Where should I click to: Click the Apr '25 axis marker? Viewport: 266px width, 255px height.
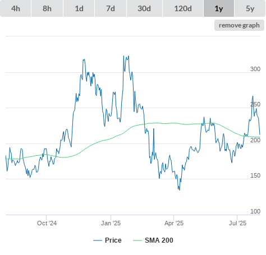pyautogui.click(x=174, y=223)
